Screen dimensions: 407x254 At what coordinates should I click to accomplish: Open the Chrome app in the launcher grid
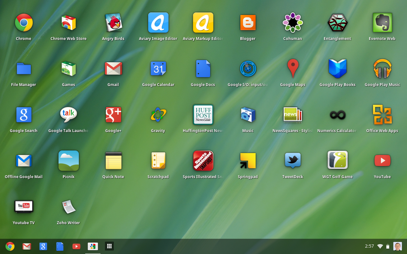23,23
